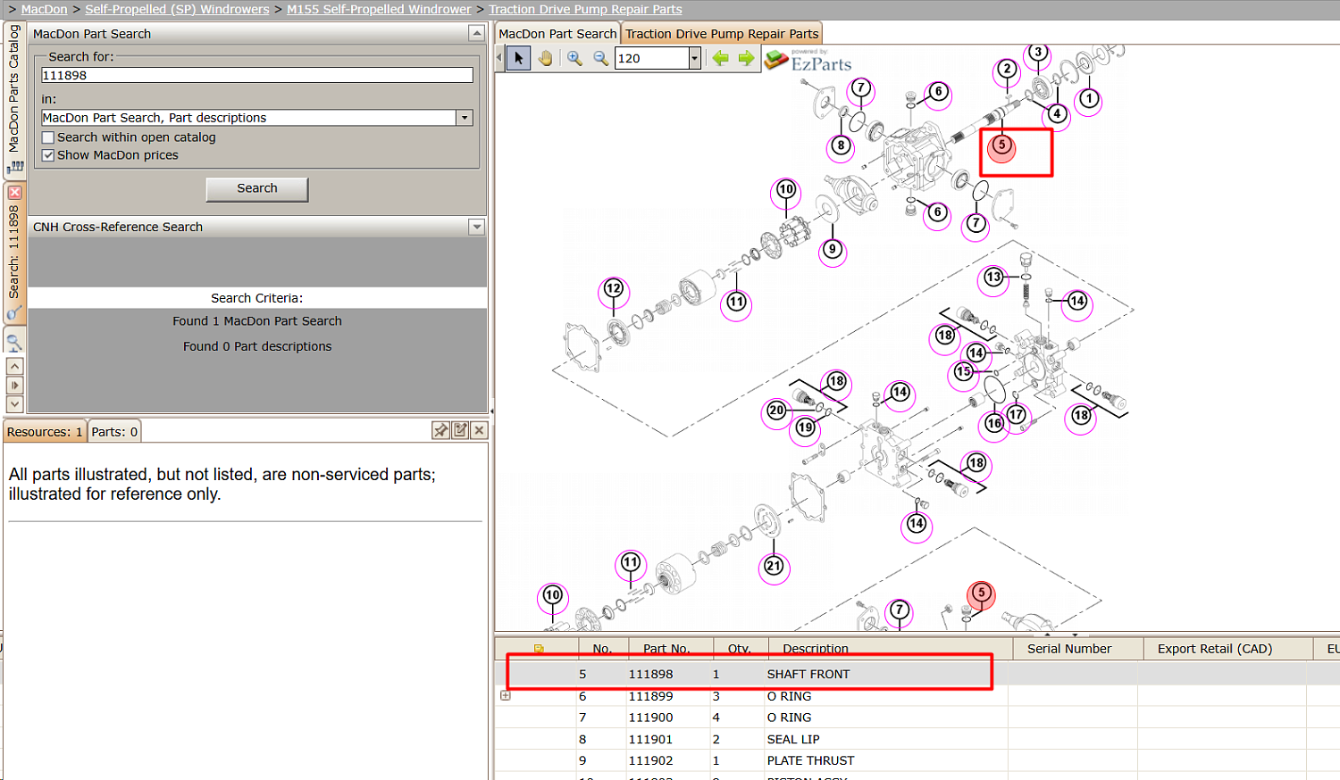
Task: Select the PLATE THRUST row
Action: click(917, 760)
